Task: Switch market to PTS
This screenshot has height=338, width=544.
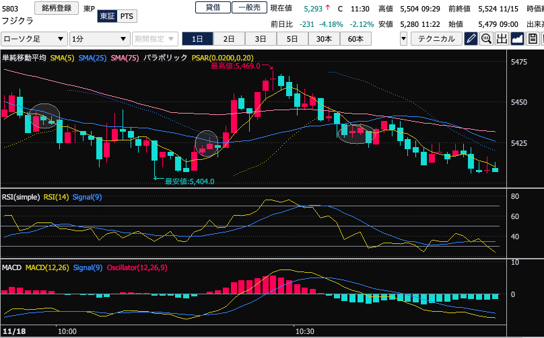Action: point(127,17)
